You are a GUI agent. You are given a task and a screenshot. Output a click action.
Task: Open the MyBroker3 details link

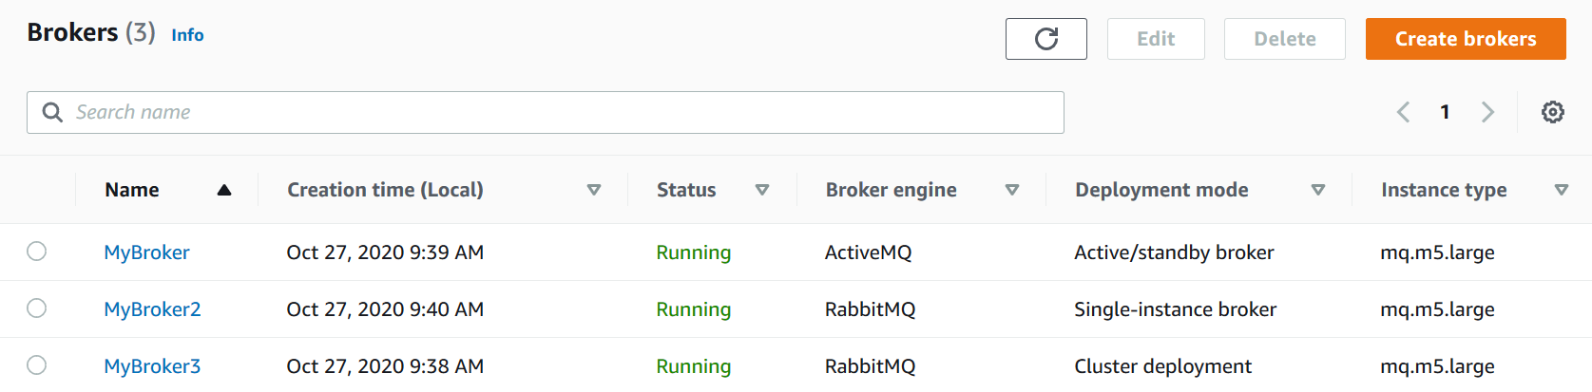click(152, 366)
